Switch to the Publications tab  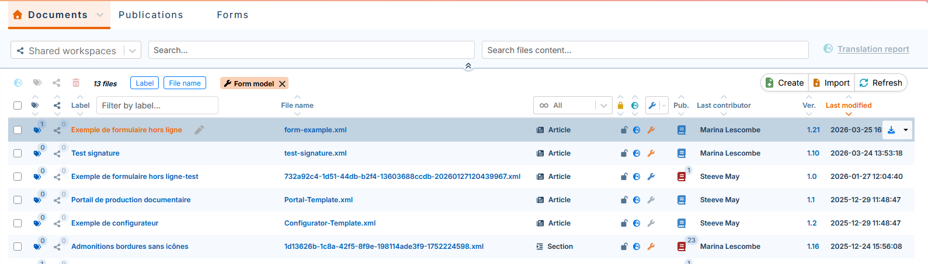pos(151,15)
